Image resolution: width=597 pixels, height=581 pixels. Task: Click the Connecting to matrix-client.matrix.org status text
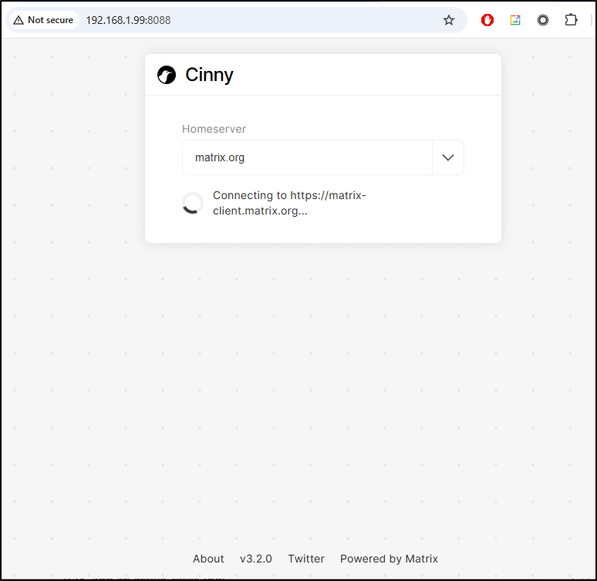point(289,203)
